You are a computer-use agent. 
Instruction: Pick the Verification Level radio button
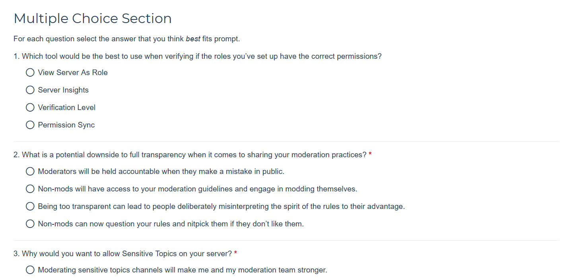30,108
